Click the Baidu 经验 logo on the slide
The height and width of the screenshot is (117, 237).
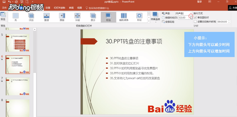click(x=170, y=106)
